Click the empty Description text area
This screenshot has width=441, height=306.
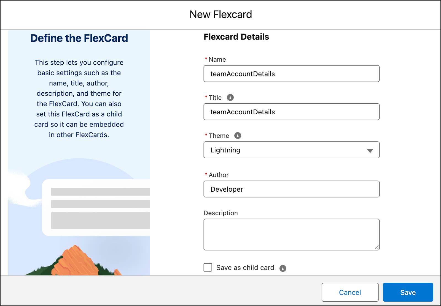pyautogui.click(x=291, y=234)
